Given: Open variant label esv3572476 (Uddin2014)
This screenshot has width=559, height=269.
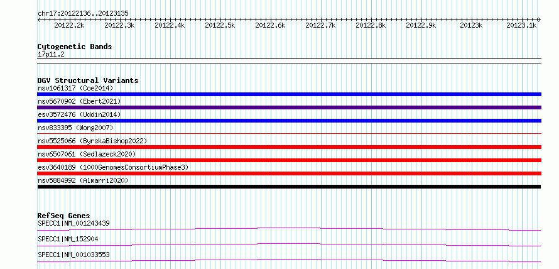Looking at the screenshot, I should (79, 114).
